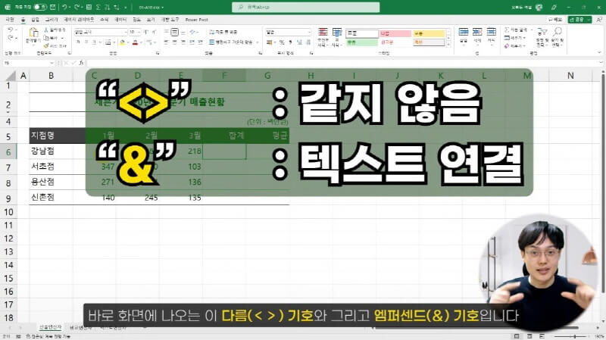
Task: Click the AutoSum button
Action: (x=517, y=30)
